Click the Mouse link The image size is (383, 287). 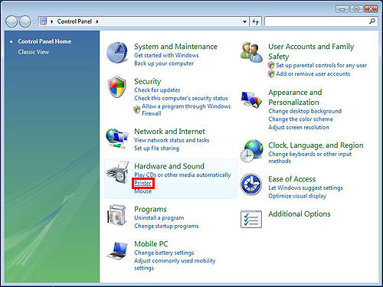pos(142,191)
